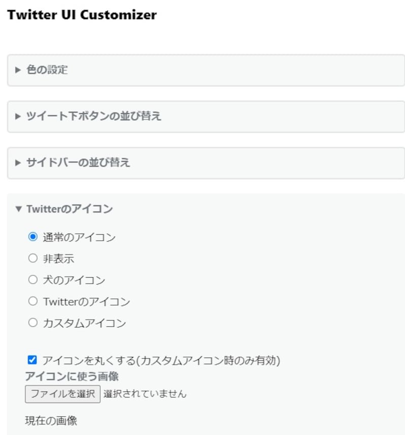Switch to カスタムアイコン mode
405x435 pixels.
coord(33,322)
